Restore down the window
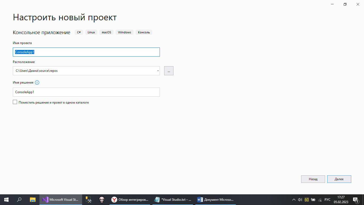The image size is (364, 205). tap(345, 4)
